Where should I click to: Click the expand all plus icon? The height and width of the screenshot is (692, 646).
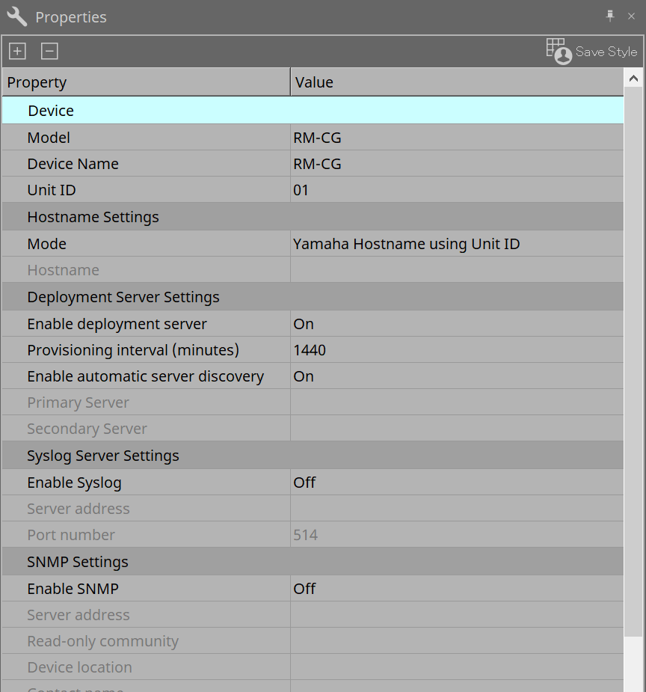[17, 52]
